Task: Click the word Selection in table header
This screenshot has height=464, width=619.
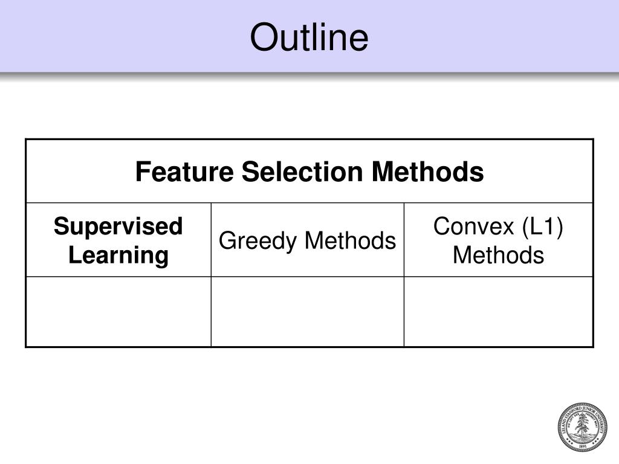Action: click(x=302, y=172)
